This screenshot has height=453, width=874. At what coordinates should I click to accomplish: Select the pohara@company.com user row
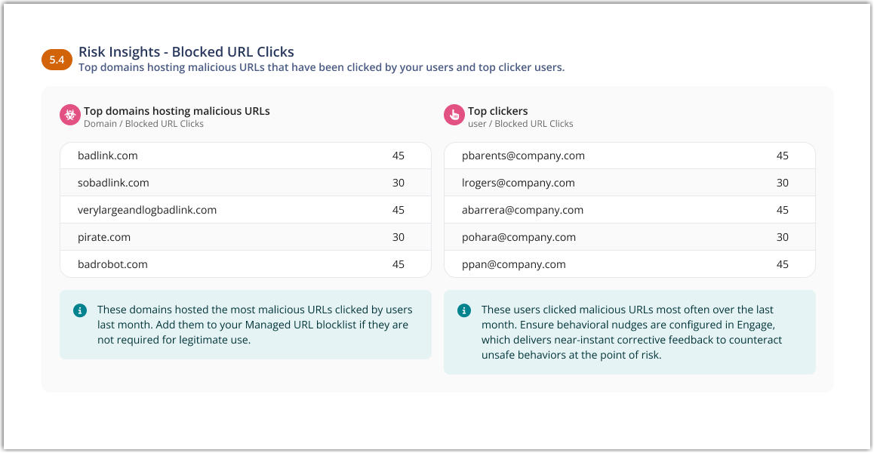(629, 237)
